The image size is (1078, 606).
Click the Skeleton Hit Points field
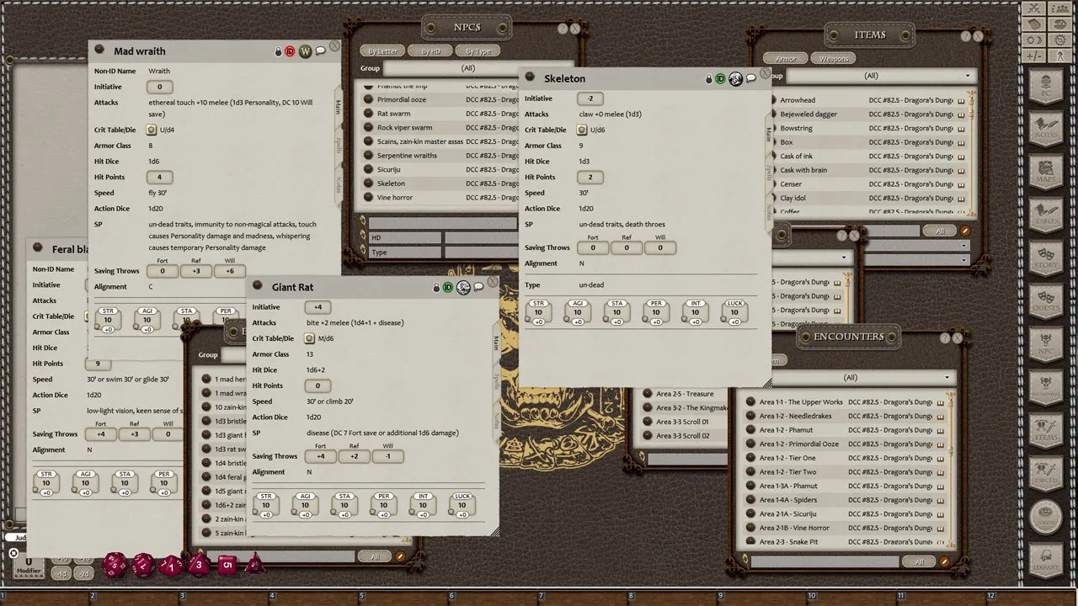pos(590,177)
